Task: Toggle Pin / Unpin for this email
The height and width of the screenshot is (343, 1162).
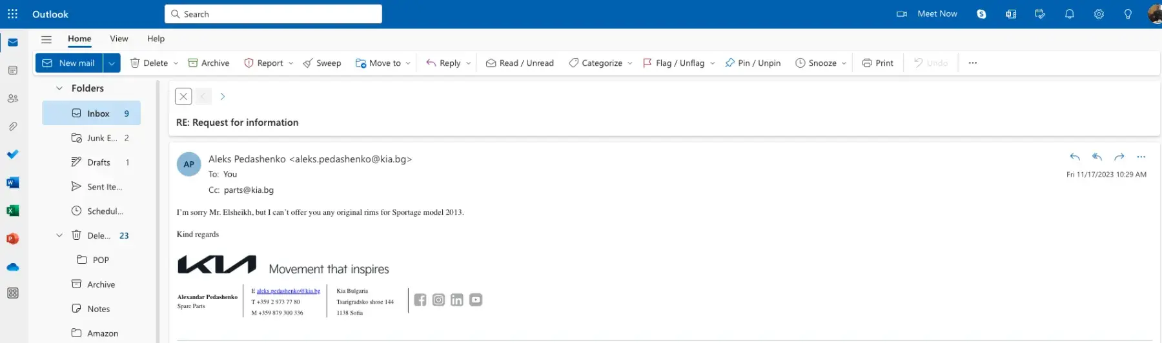Action: click(x=753, y=63)
